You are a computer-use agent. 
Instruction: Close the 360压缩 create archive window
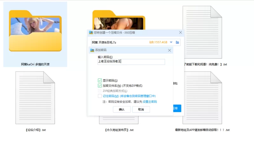(180, 32)
